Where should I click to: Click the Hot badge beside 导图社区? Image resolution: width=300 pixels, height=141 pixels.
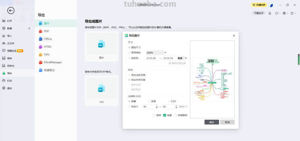click(20, 51)
